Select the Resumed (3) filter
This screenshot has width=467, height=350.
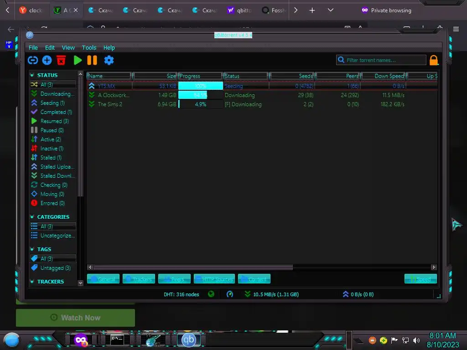[x=53, y=121]
